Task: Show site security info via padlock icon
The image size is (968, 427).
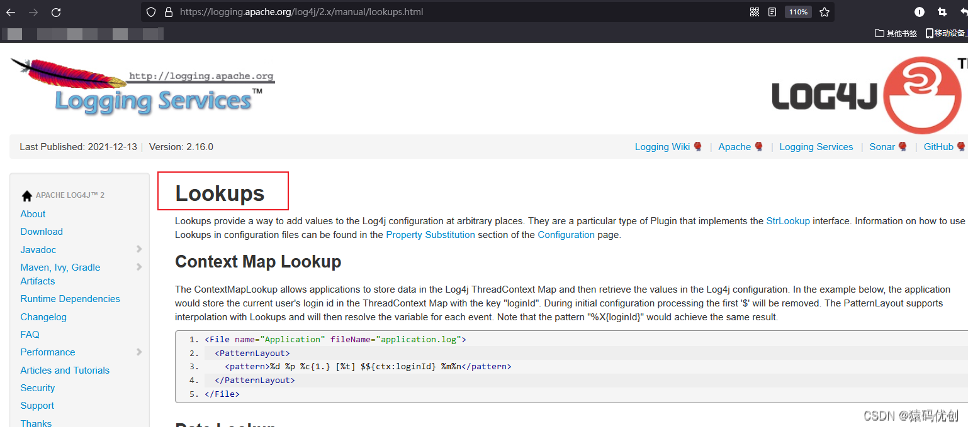Action: click(x=168, y=12)
